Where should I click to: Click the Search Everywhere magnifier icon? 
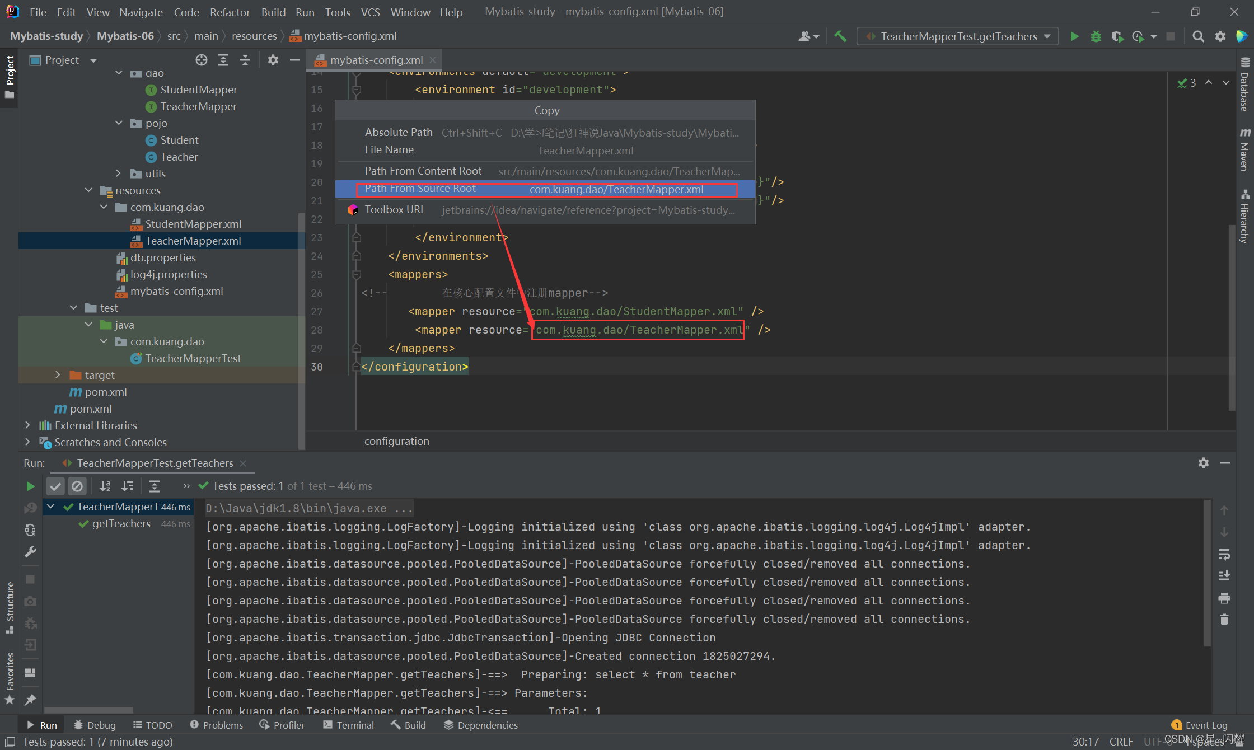click(x=1198, y=36)
